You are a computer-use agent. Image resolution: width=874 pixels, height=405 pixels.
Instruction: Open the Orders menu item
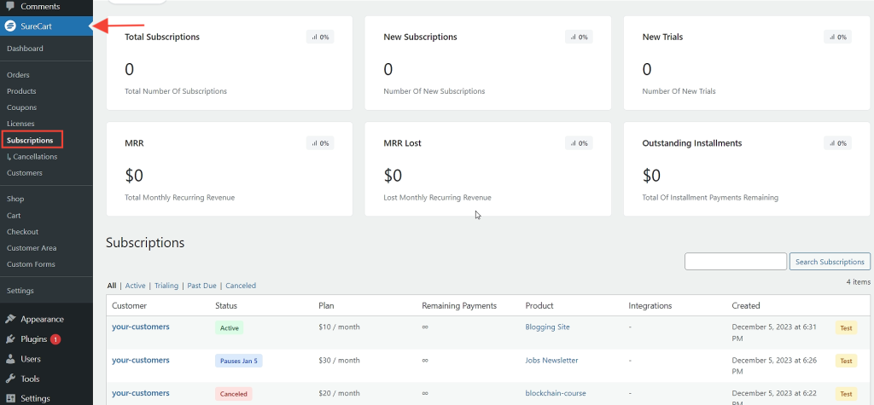18,75
